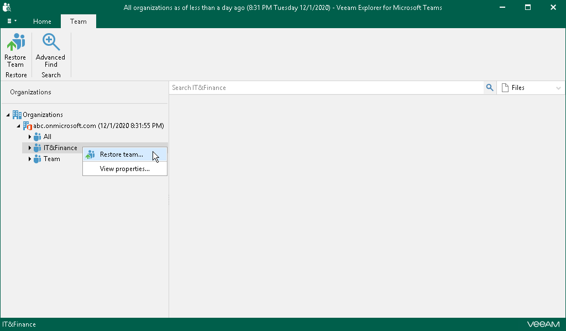The width and height of the screenshot is (566, 331).
Task: Click the Restore team icon in context menu
Action: [x=90, y=154]
